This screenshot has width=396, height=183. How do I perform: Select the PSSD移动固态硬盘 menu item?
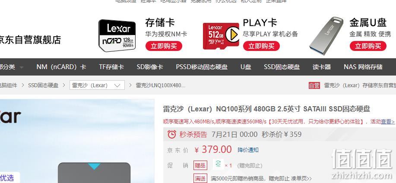click(x=202, y=67)
